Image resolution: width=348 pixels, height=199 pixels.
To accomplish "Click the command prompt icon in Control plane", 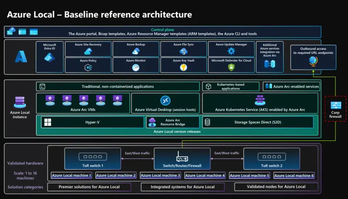I will 34,32.
